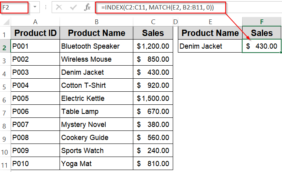The width and height of the screenshot is (282, 172).
Task: Open Insert Function fx icon
Action: tap(88, 7)
